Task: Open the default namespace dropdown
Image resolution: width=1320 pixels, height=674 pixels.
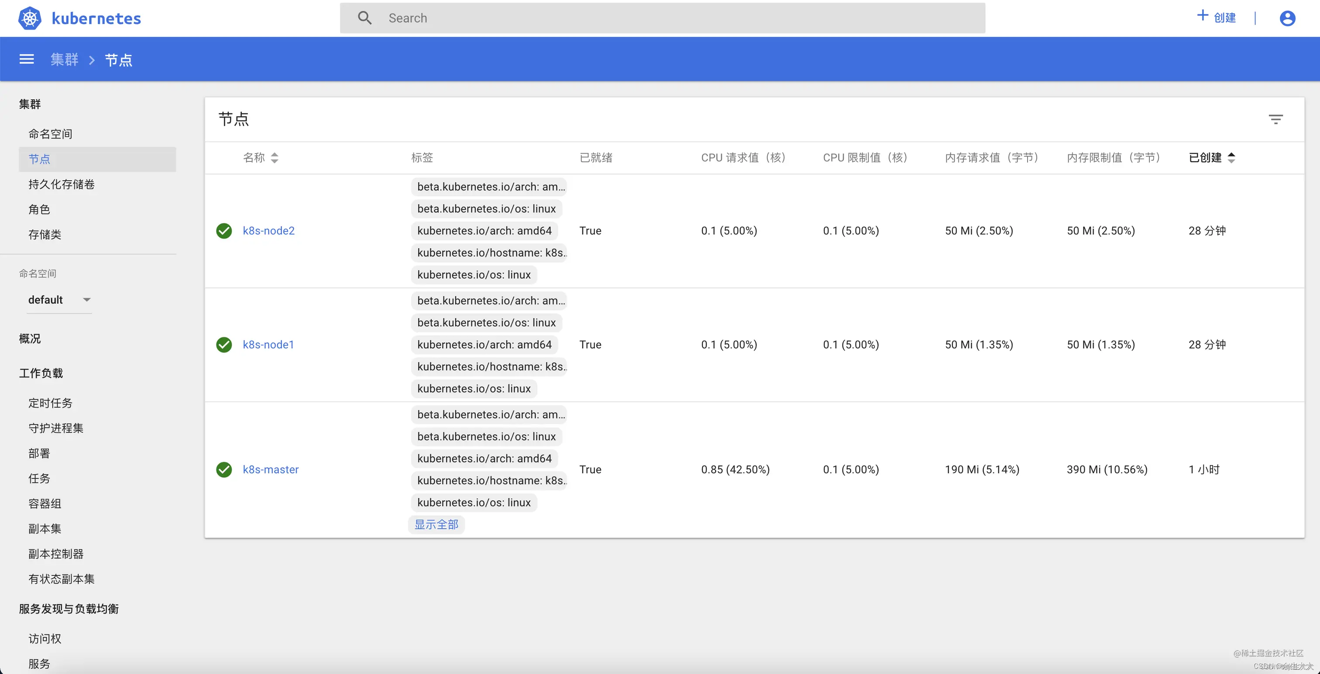Action: [59, 300]
